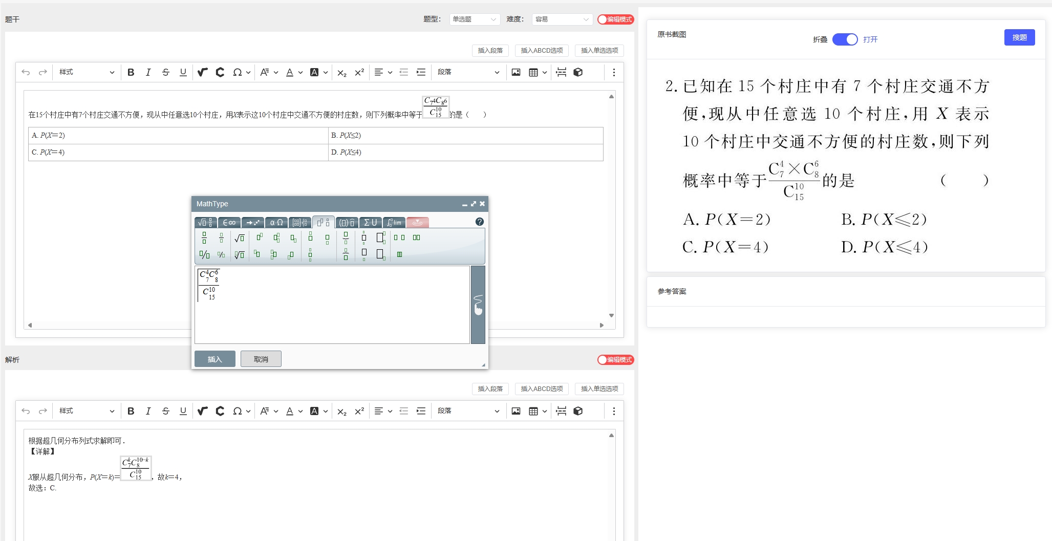Open ChemType chemistry editor in question toolbar
1052x541 pixels.
coord(220,72)
